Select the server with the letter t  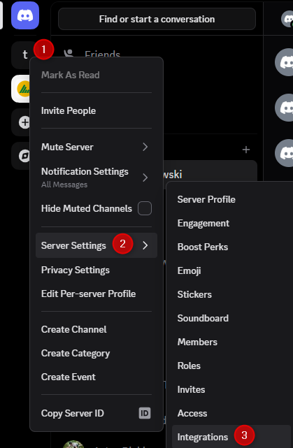(x=25, y=55)
